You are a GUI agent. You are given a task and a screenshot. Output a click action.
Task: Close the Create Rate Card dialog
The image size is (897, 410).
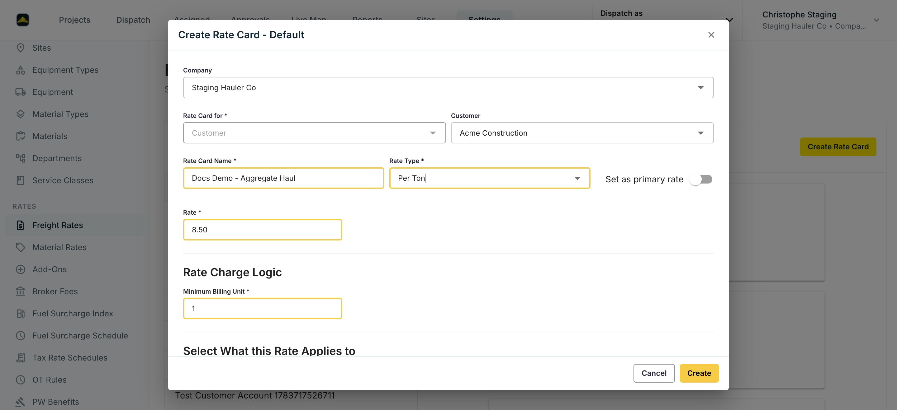coord(711,35)
